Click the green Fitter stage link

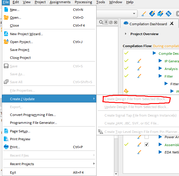(x=169, y=76)
